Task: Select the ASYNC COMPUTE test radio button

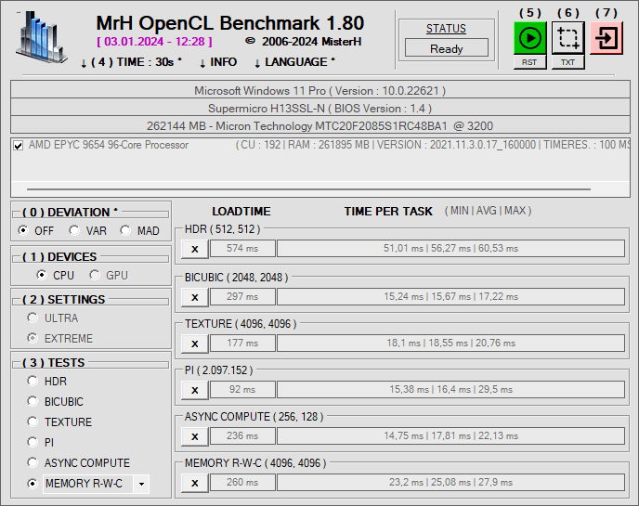Action: click(33, 462)
